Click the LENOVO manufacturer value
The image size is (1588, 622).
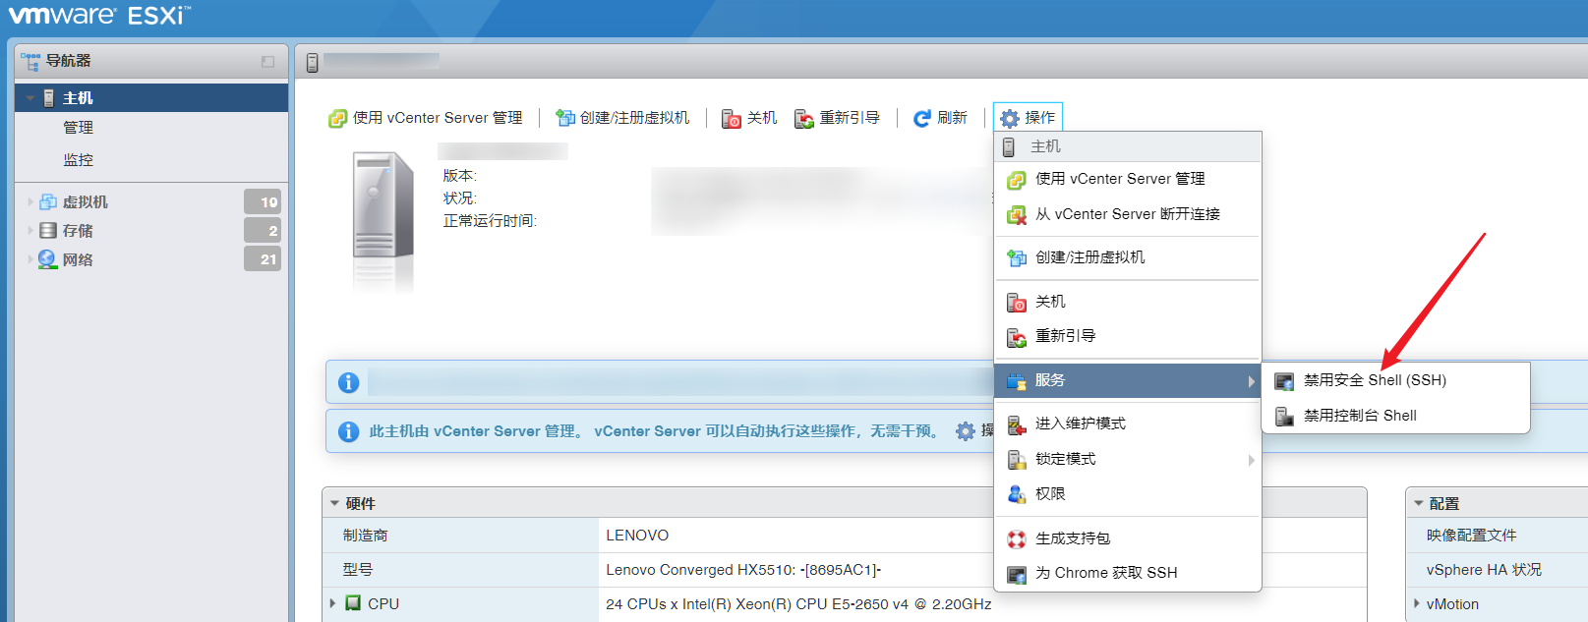click(x=637, y=536)
